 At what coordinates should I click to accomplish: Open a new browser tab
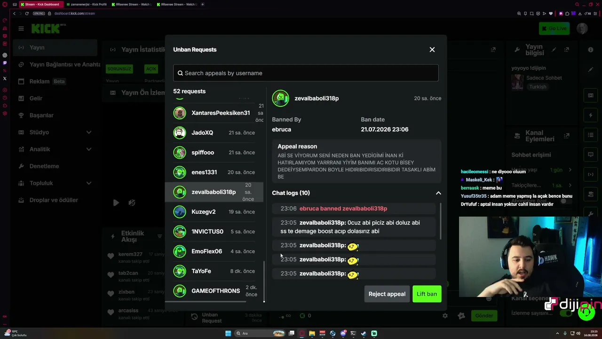point(203,4)
